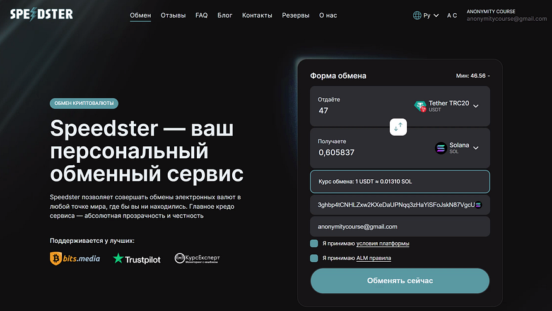The image size is (552, 311).
Task: Swap currencies with the arrows button
Action: [x=398, y=127]
